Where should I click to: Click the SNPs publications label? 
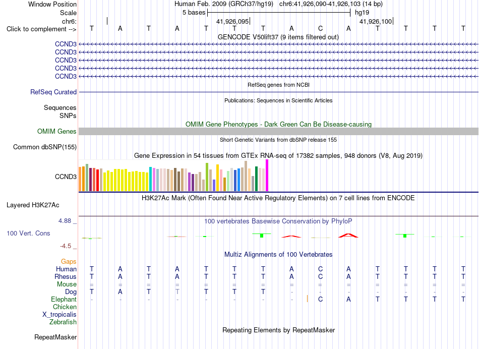click(x=68, y=115)
